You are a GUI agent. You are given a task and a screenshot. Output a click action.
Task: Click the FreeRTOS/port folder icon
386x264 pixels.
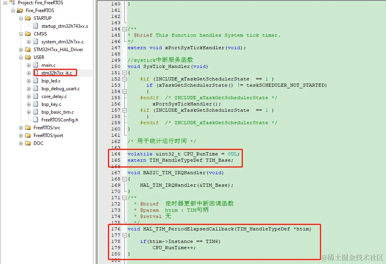pos(28,136)
